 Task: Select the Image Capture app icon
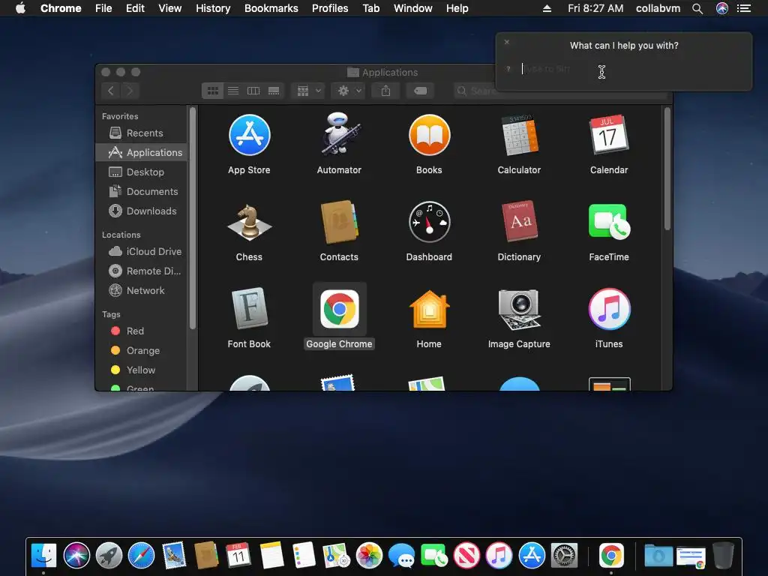tap(519, 309)
